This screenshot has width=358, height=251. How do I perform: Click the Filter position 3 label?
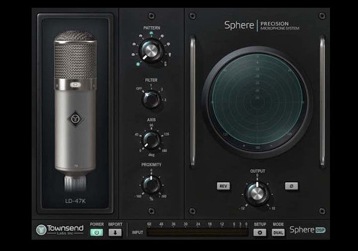165,100
